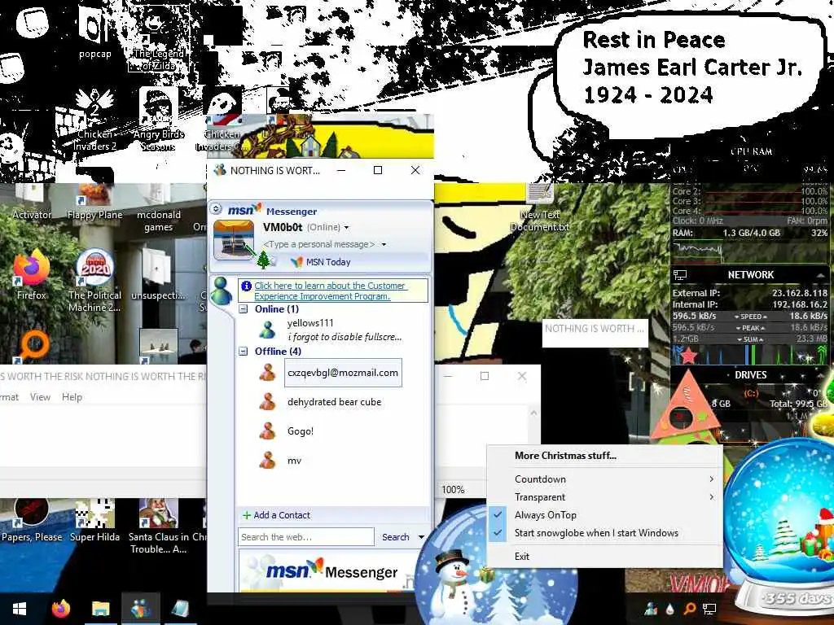Select contact dehydrated bear cube
This screenshot has height=625, width=834.
click(334, 402)
